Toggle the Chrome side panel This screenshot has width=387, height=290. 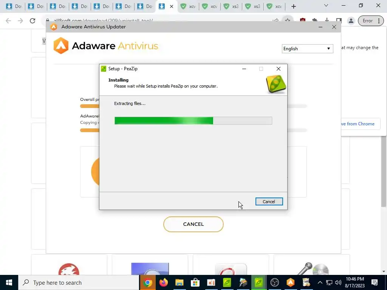pyautogui.click(x=339, y=21)
